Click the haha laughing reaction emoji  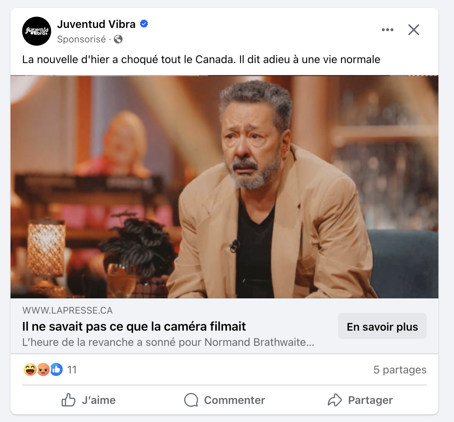(30, 369)
